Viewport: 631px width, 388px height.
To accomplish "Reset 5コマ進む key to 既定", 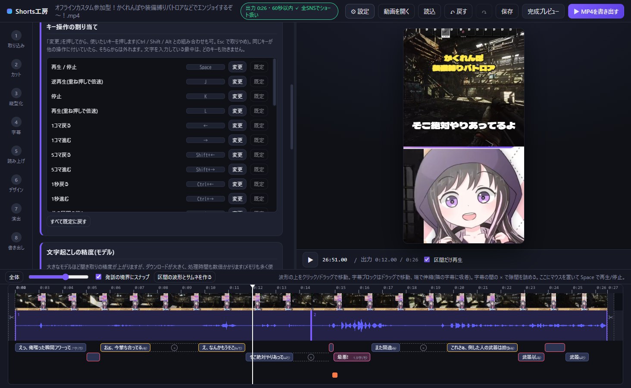I will 259,169.
